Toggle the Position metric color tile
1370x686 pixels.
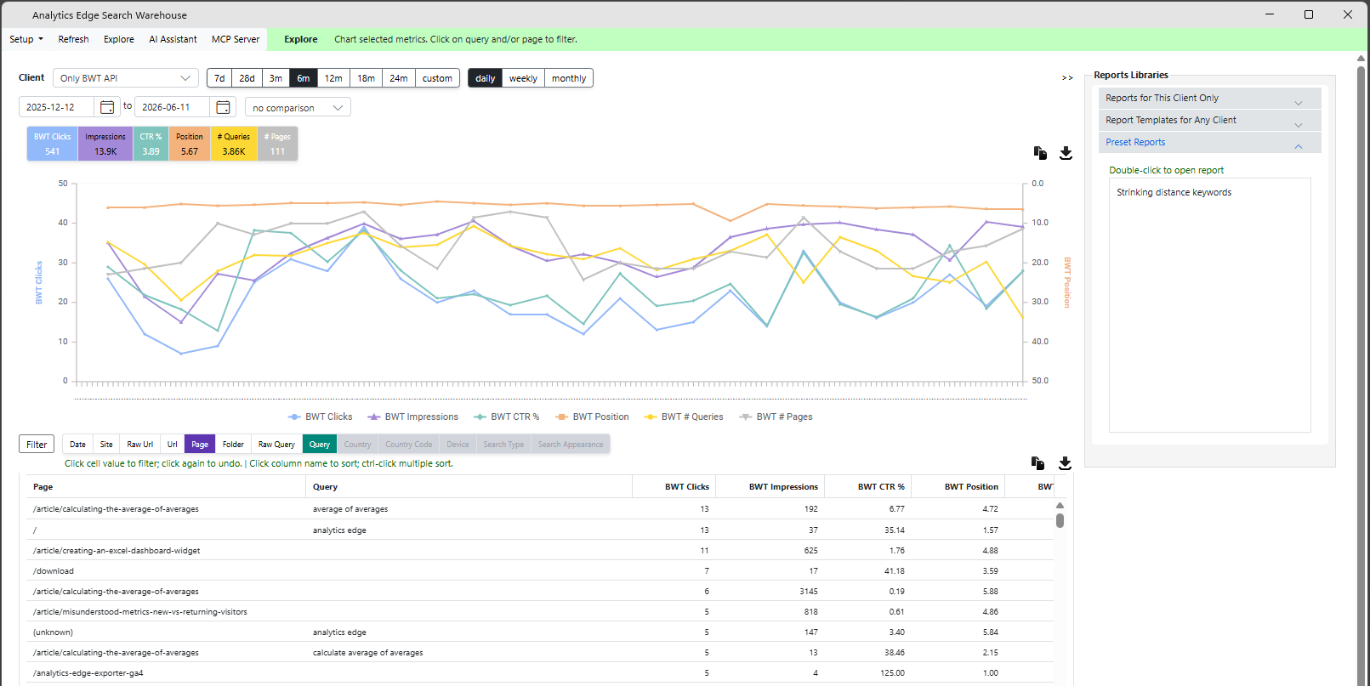pyautogui.click(x=190, y=144)
